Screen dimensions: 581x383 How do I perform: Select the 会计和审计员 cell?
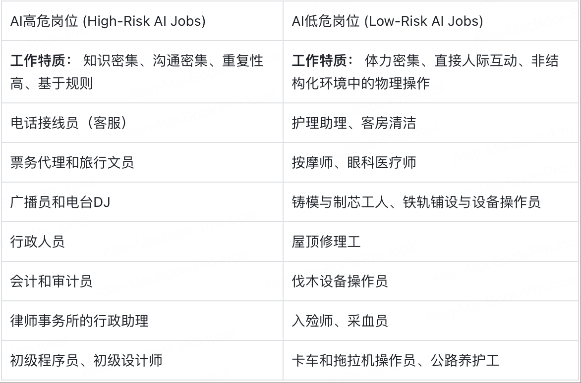click(x=142, y=281)
